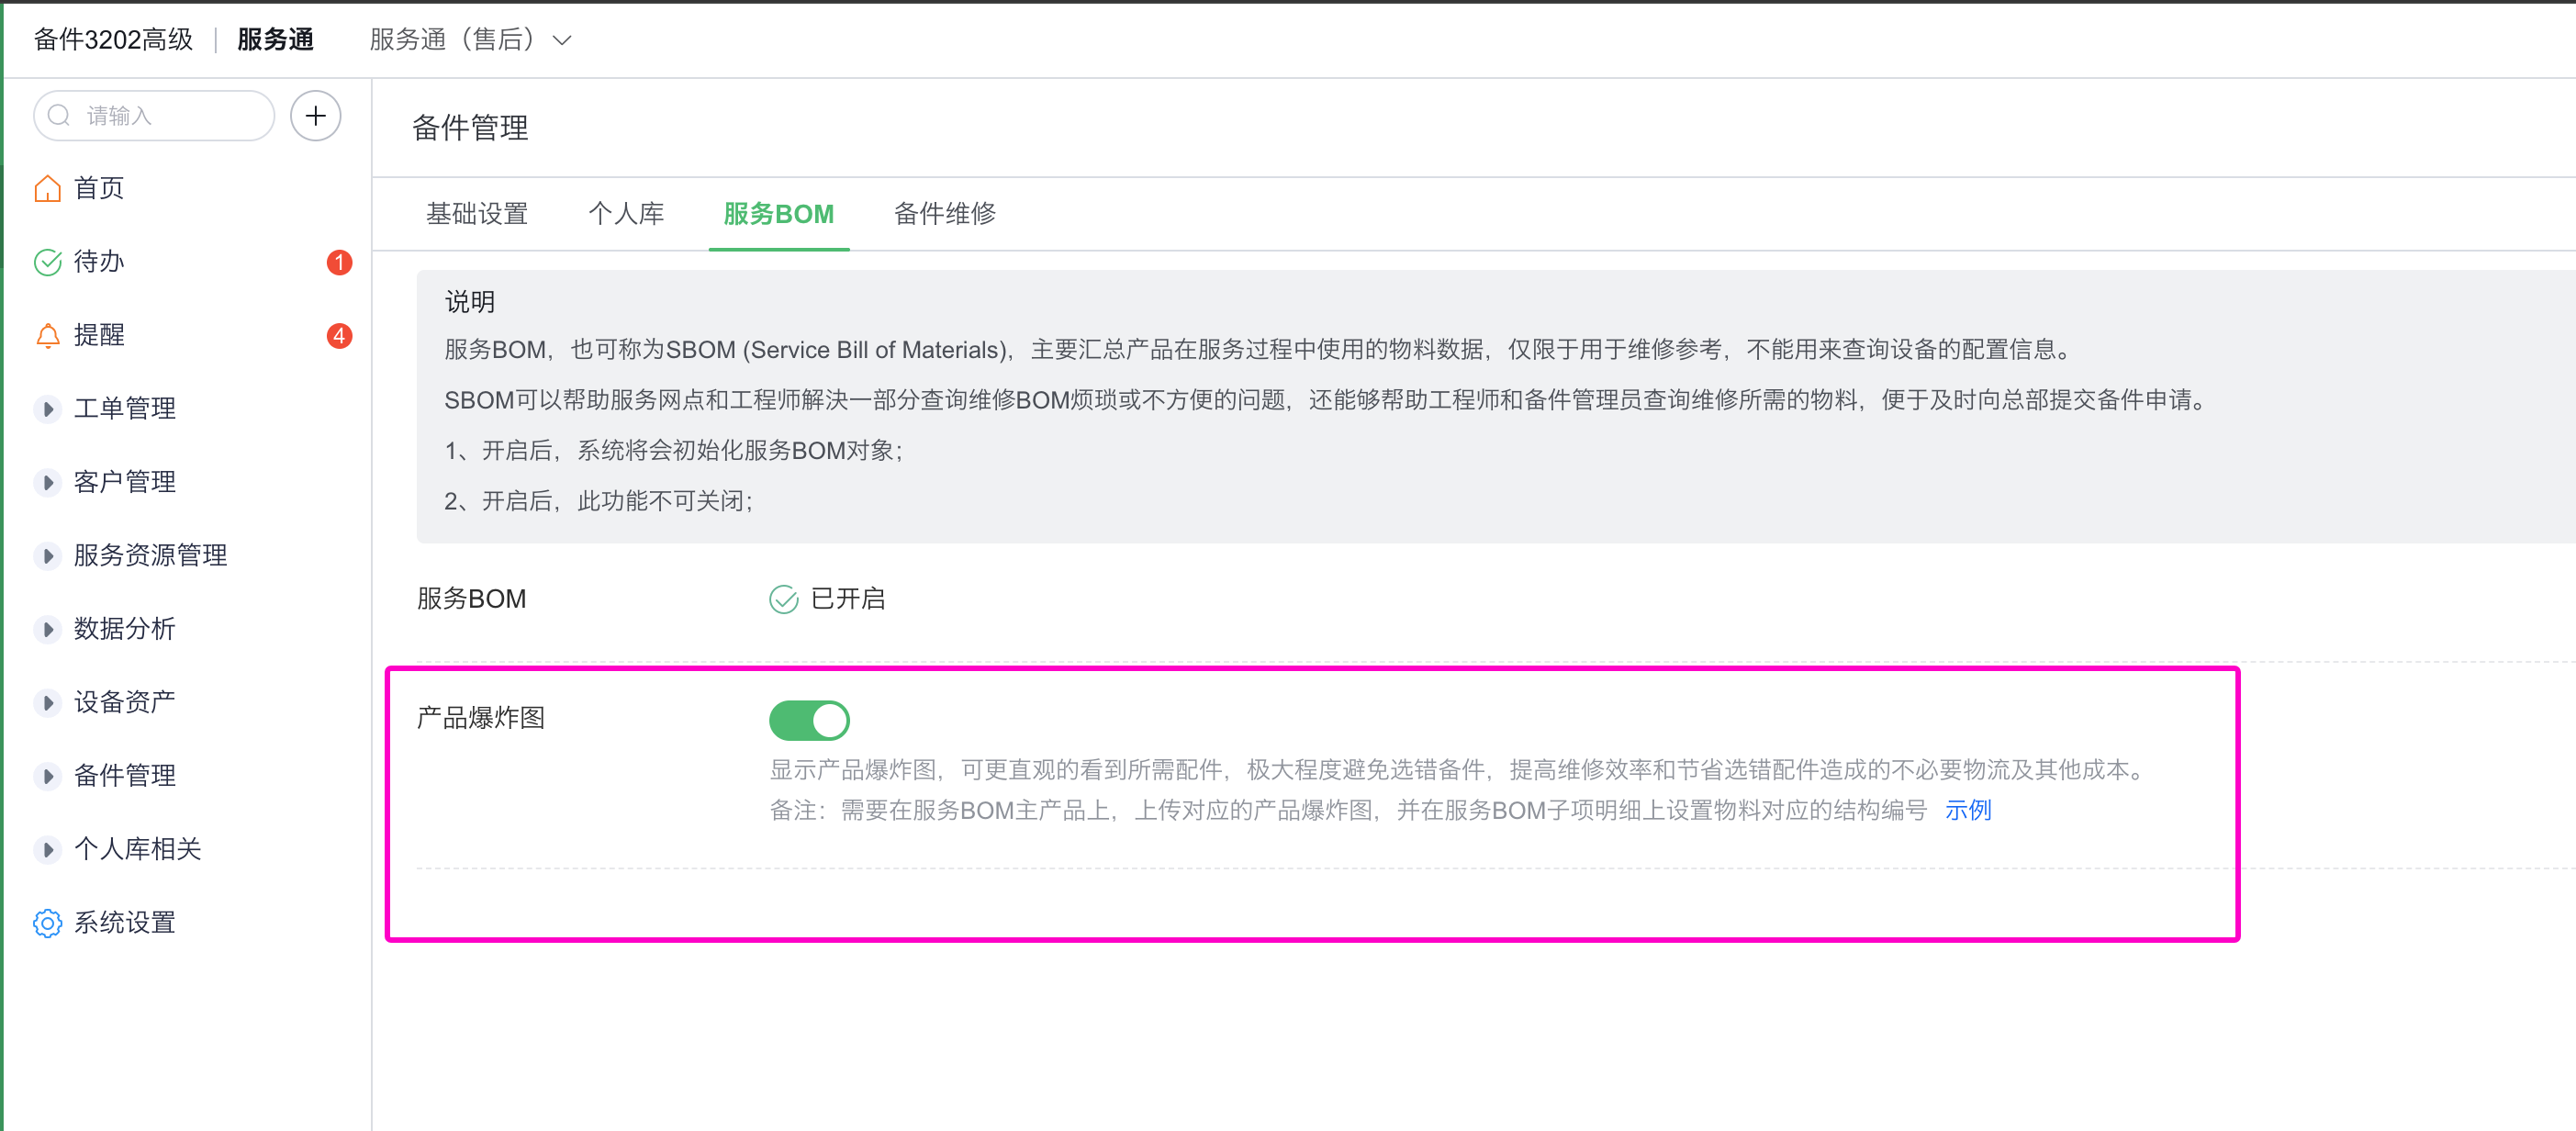Click the 已开启 status text
The width and height of the screenshot is (2576, 1131).
(x=848, y=599)
